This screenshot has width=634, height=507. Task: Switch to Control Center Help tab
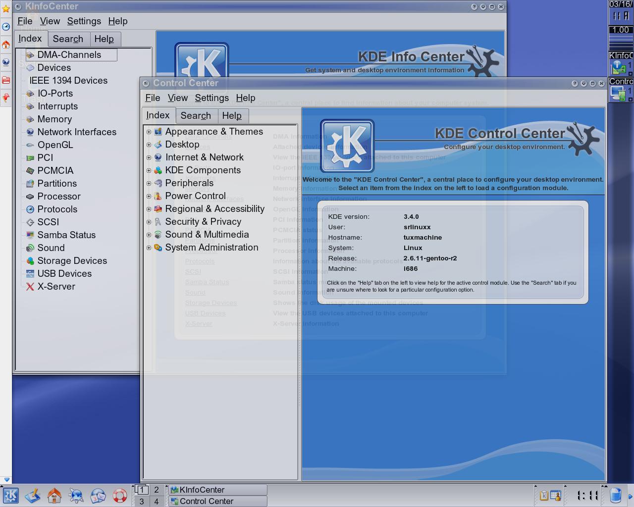(232, 116)
